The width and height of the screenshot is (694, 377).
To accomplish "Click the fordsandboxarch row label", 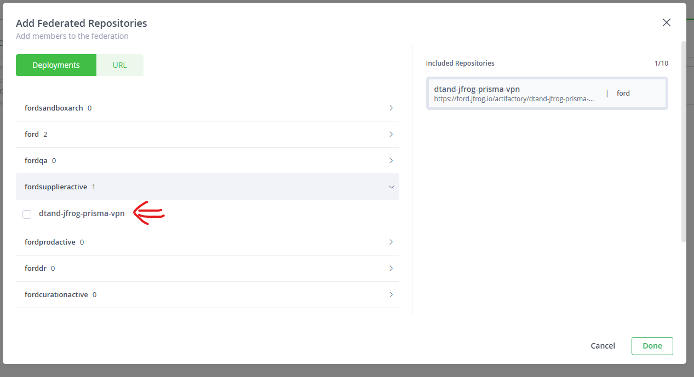I will 54,108.
